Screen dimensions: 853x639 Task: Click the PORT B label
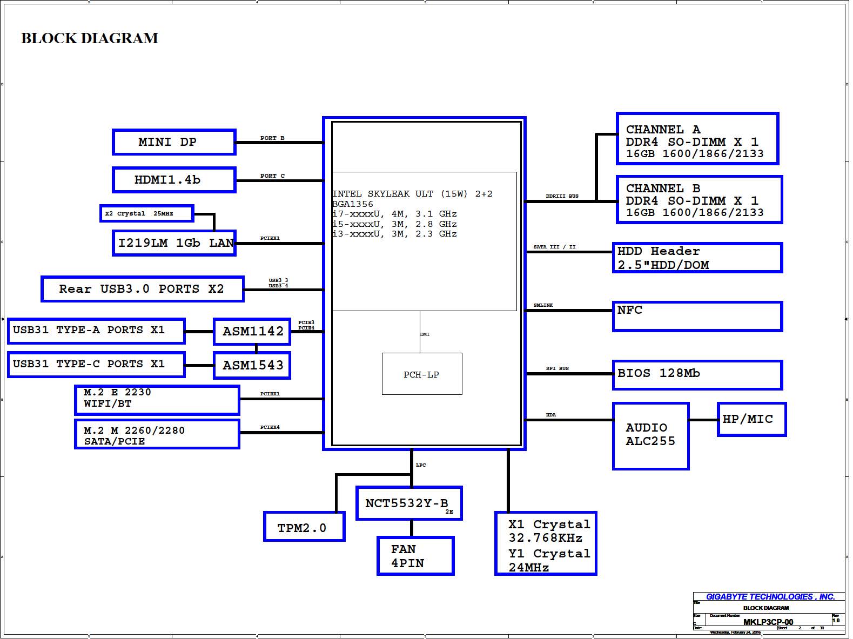pos(272,138)
